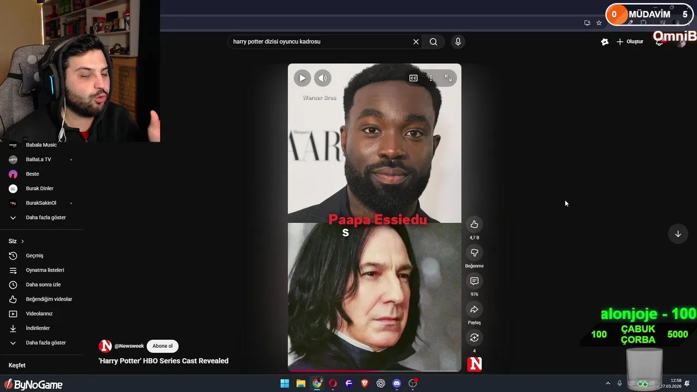Viewport: 697px width, 392px height.
Task: Switch to Chrome in the taskbar
Action: pyautogui.click(x=317, y=383)
